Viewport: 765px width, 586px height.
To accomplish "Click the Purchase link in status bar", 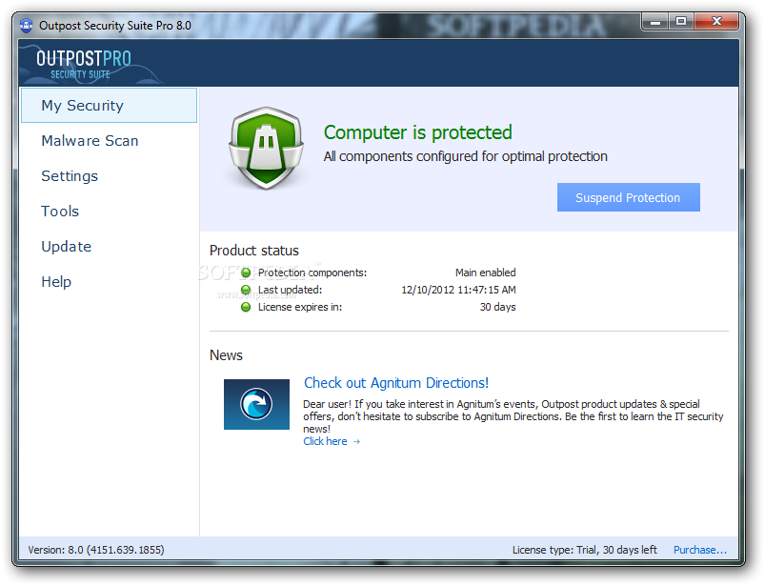I will [700, 550].
